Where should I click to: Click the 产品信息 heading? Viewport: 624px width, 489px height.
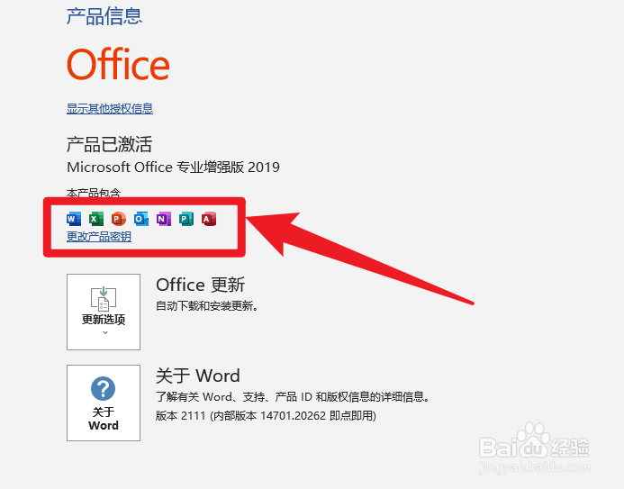coord(104,17)
